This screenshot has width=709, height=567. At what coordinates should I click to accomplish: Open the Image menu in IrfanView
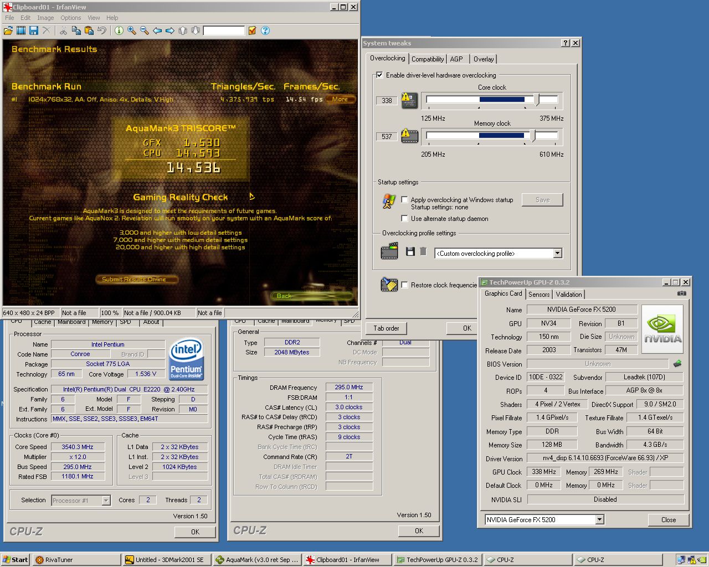[x=45, y=18]
